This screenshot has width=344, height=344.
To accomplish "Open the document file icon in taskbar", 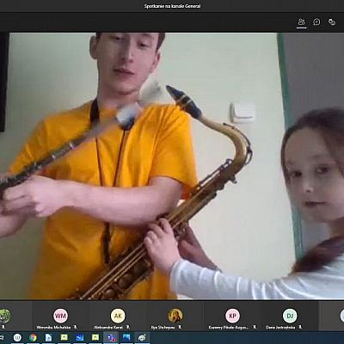I will click(x=48, y=338).
